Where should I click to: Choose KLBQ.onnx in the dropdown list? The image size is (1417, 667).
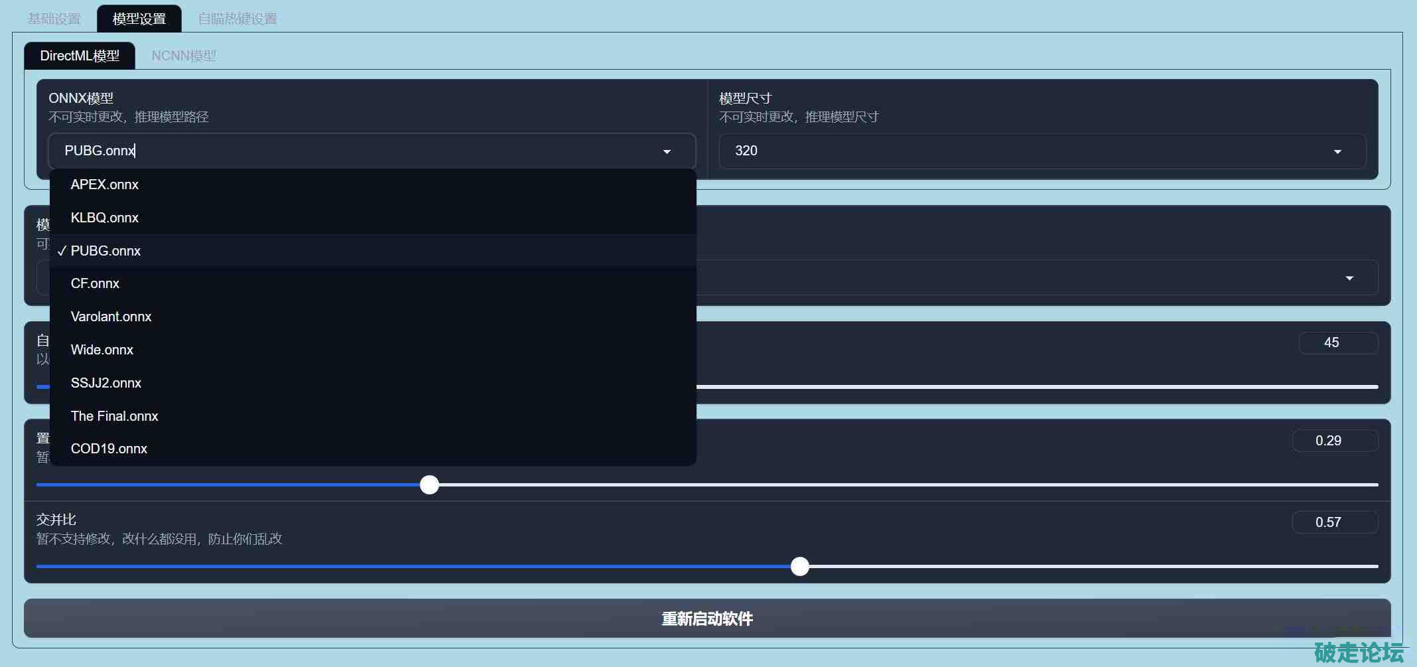(x=105, y=218)
